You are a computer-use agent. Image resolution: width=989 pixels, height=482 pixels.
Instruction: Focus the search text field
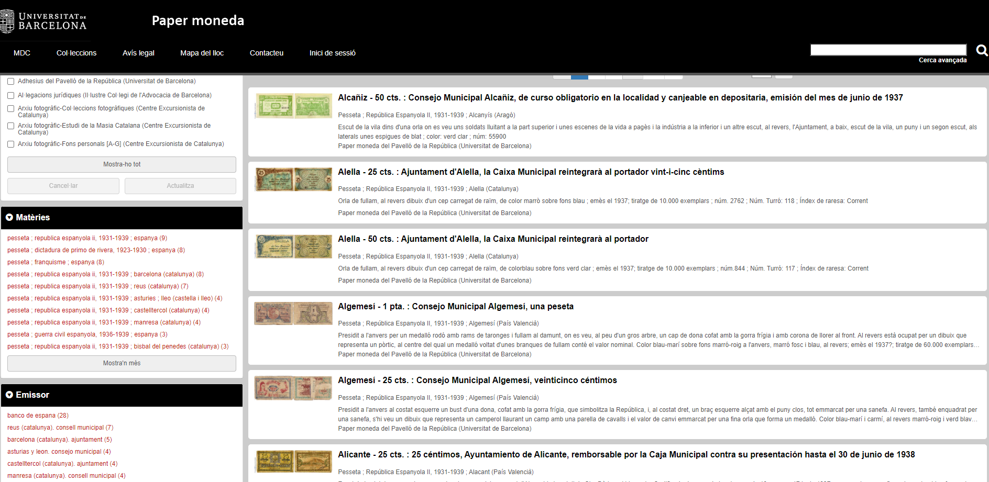point(888,50)
